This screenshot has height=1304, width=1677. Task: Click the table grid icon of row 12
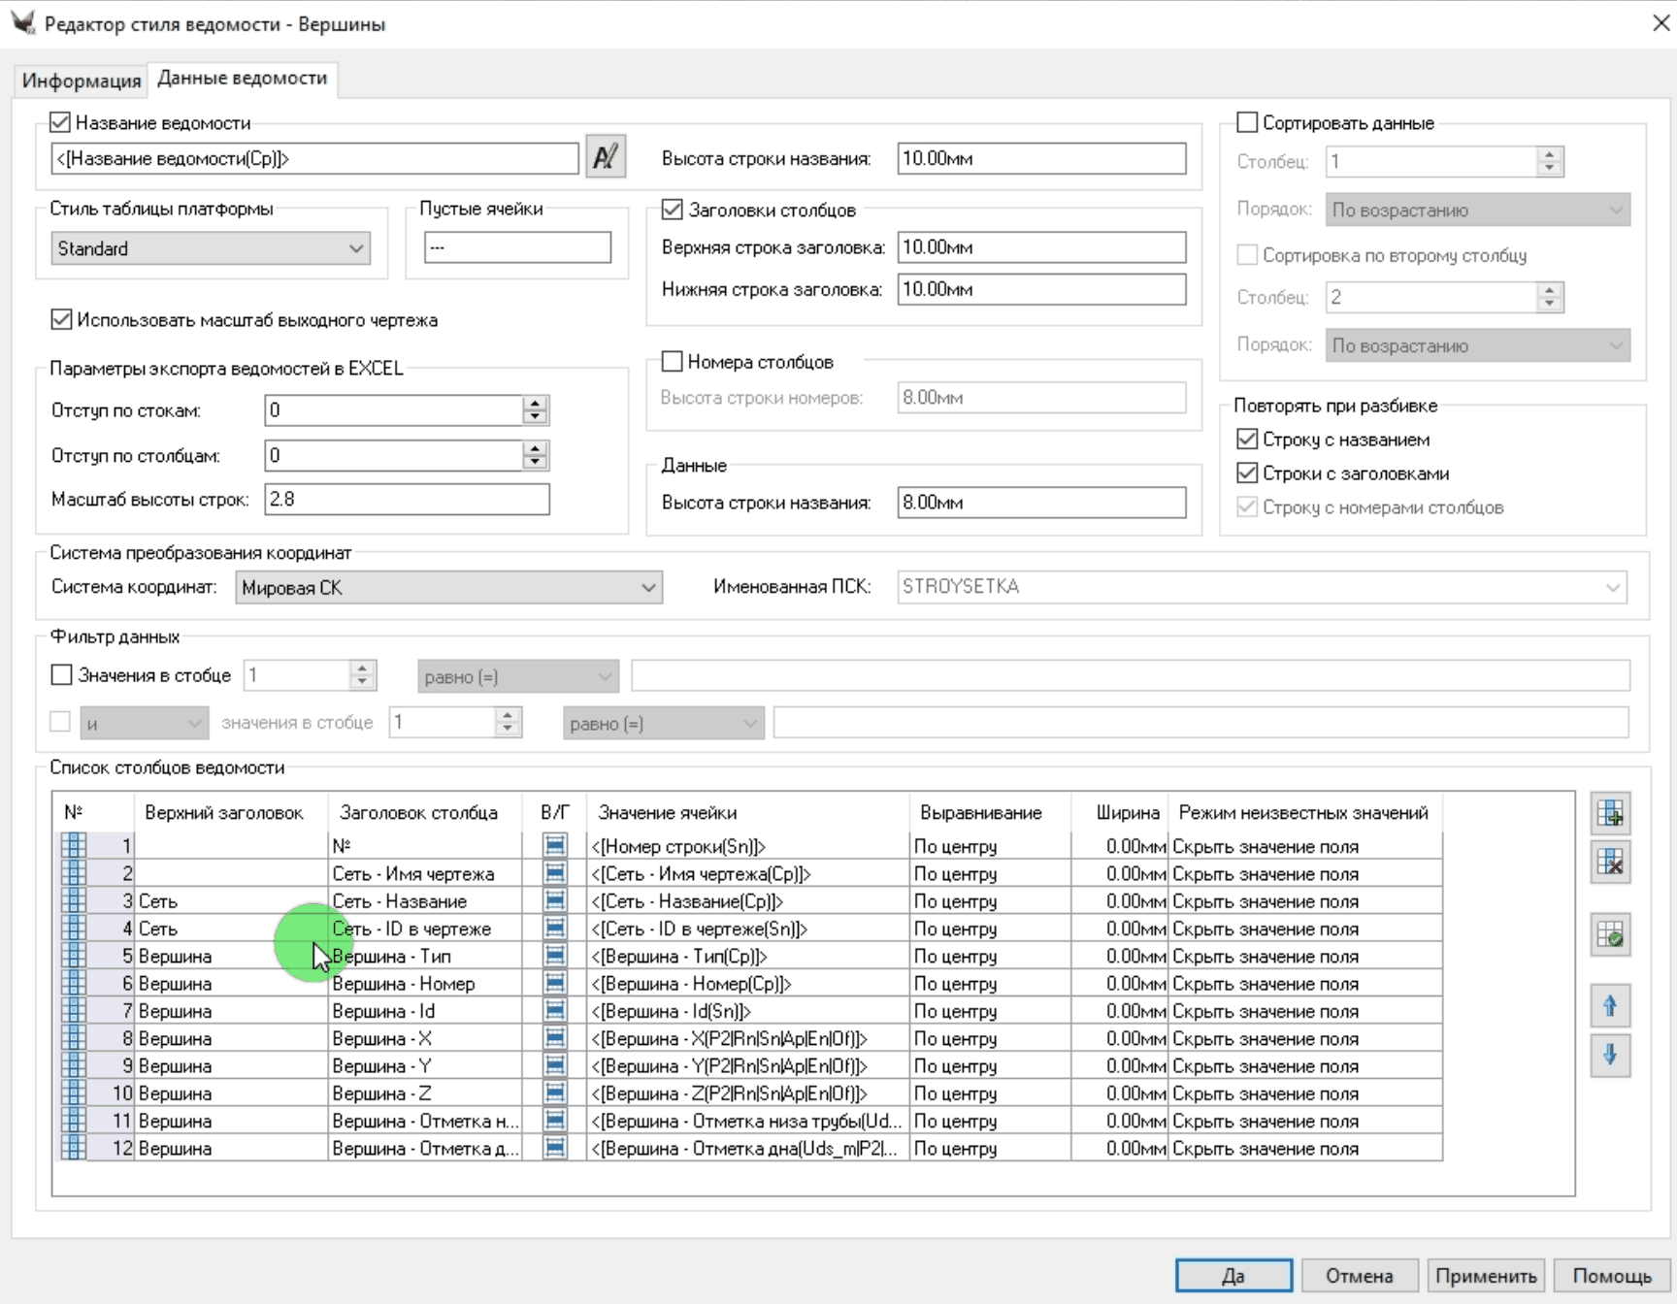point(74,1148)
